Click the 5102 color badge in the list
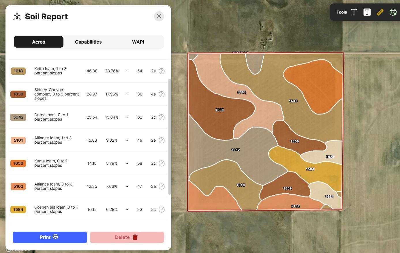 (x=18, y=186)
